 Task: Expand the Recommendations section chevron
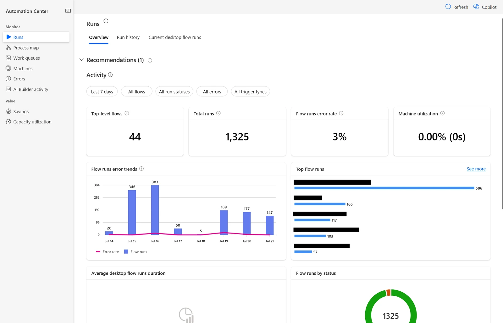pyautogui.click(x=81, y=60)
